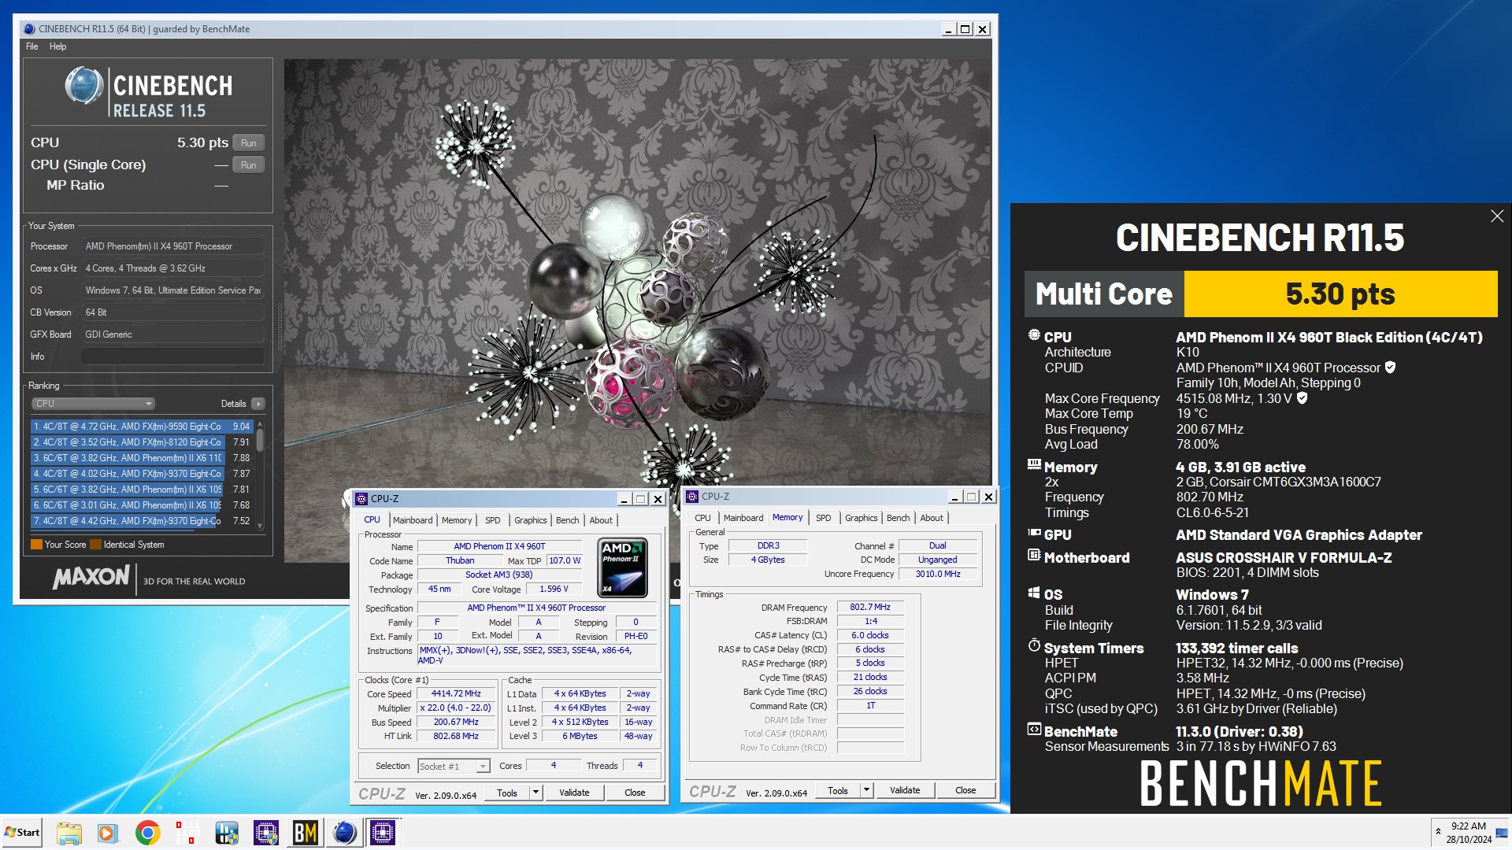1512x850 pixels.
Task: Open Bench tab in left CPU-Z window
Action: (568, 520)
